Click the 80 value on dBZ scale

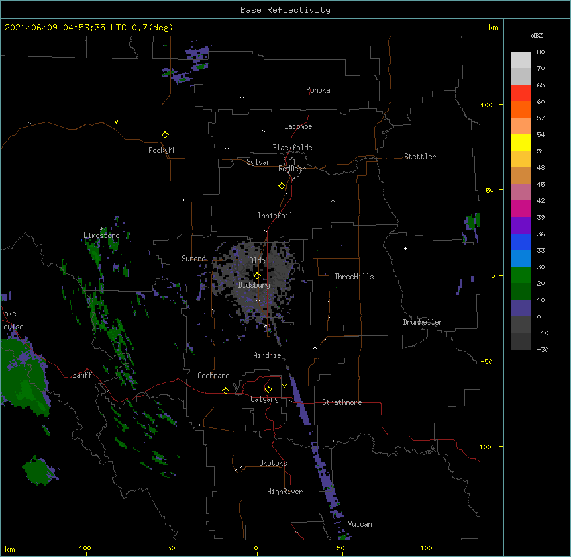click(541, 52)
